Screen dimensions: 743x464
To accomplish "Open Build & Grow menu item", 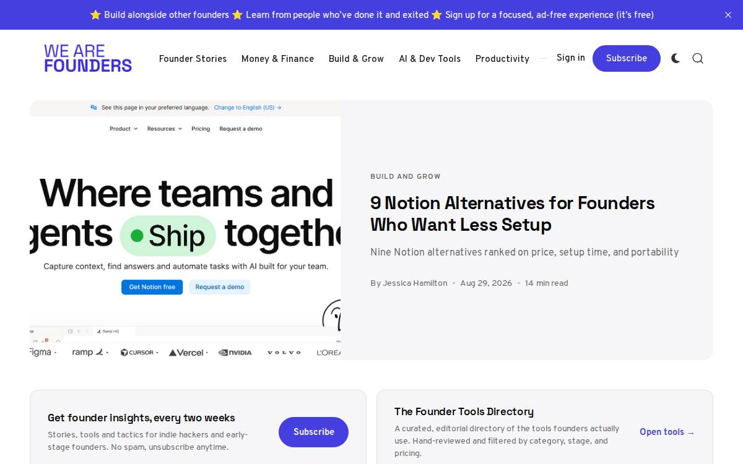I will pyautogui.click(x=356, y=59).
